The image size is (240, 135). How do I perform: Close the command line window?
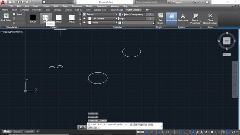click(81, 127)
